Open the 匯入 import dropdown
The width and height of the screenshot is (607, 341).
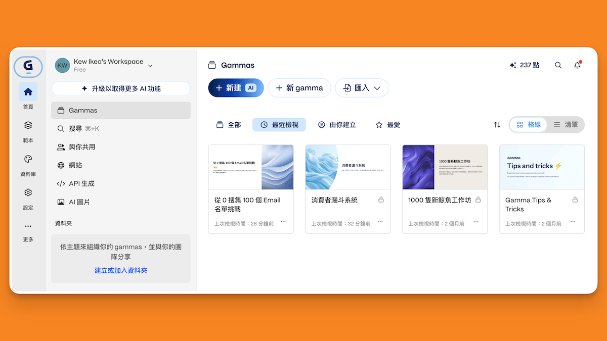coord(362,87)
